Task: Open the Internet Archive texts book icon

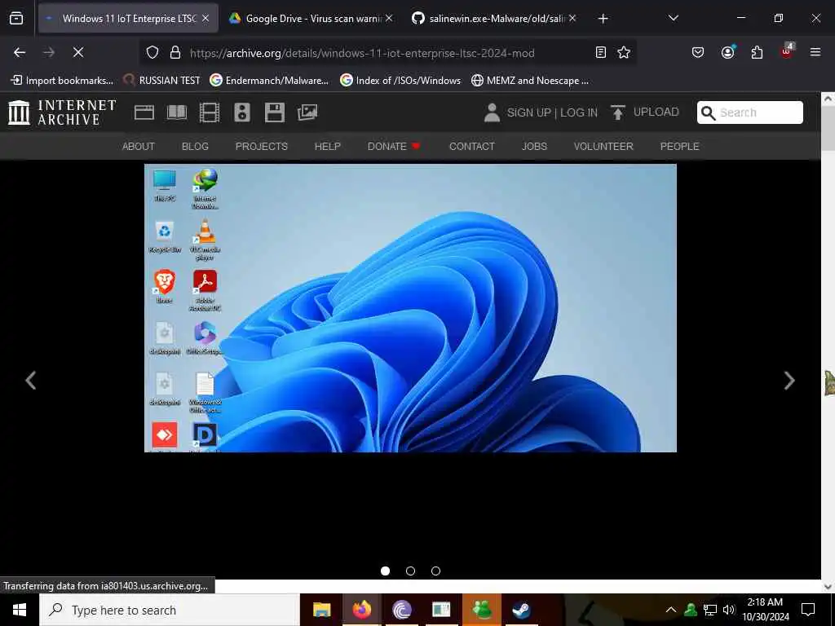Action: tap(177, 112)
